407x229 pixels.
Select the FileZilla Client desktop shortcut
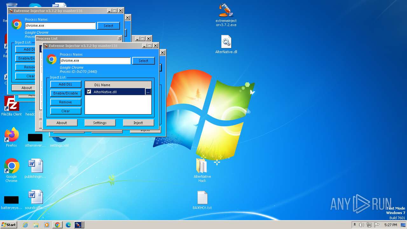click(11, 106)
